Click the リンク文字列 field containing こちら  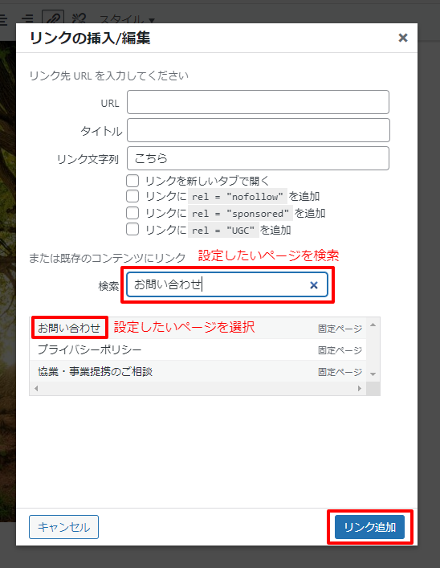click(x=258, y=158)
